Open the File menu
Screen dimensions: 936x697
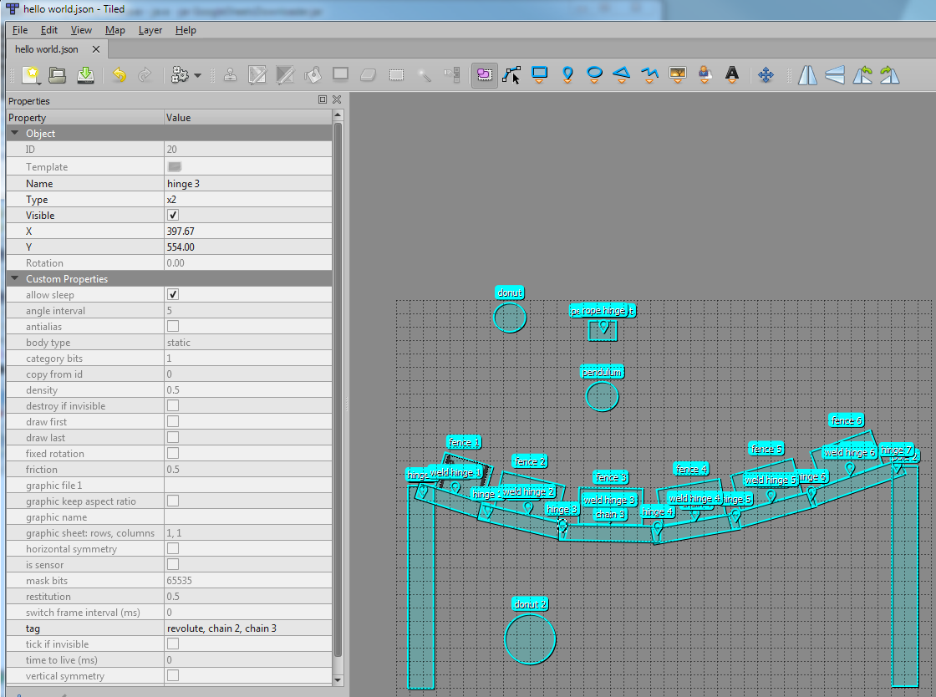pos(20,30)
